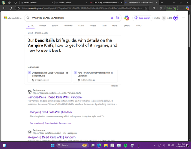Close the Avatar - Roblox tab

87,3
